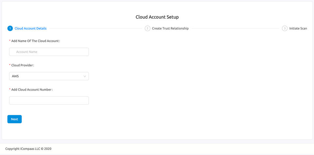Screen dimensions: 314x155
Task: Click the step 3 number circle
Action: coord(285,28)
